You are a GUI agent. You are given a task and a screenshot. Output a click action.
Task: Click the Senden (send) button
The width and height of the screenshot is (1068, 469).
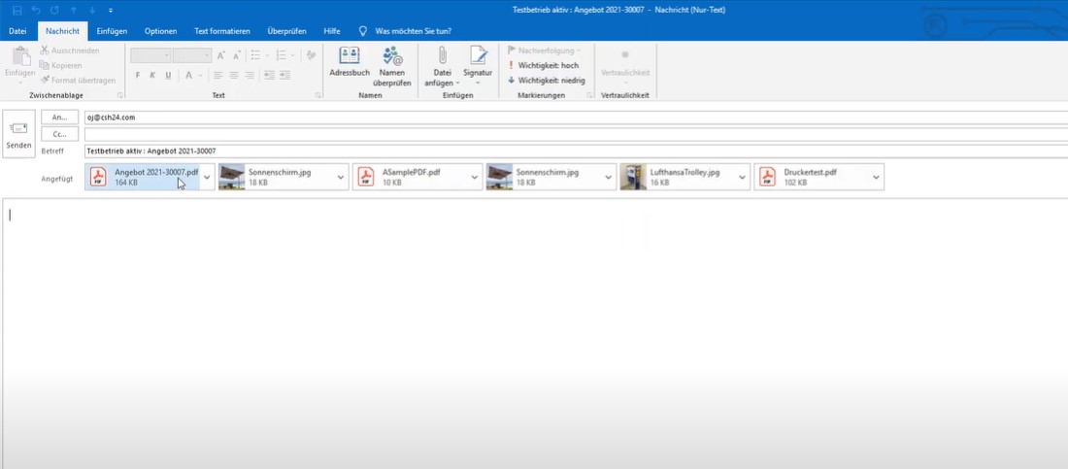click(18, 134)
